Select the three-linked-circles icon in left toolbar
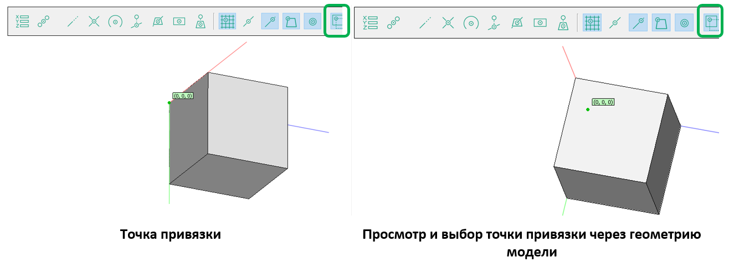Screen dimensions: 729x262 click(43, 22)
